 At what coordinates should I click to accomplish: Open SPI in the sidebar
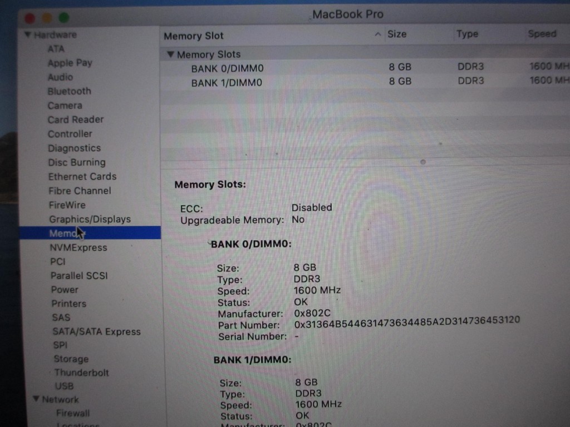coord(60,345)
